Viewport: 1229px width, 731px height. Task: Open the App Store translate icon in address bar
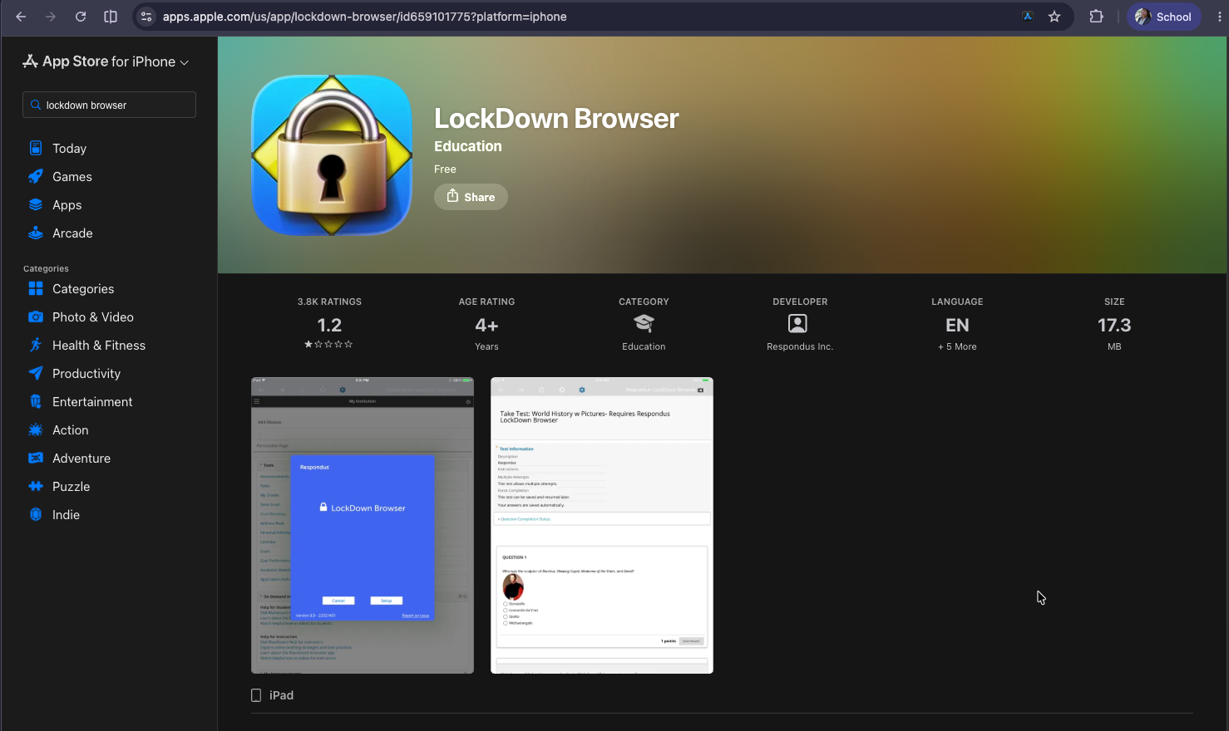point(1028,17)
